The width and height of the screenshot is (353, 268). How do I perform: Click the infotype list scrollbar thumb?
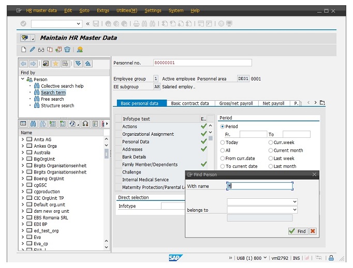click(211, 138)
